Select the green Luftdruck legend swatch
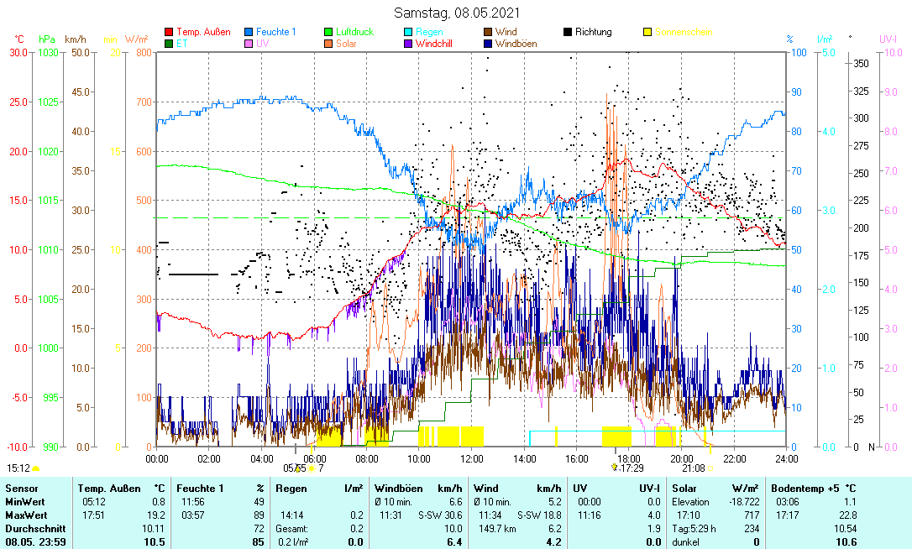The height and width of the screenshot is (549, 912). pos(328,33)
